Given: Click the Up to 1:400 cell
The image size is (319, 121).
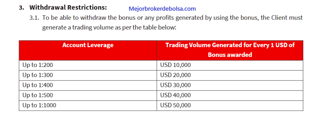Looking at the screenshot, I should [x=88, y=85].
